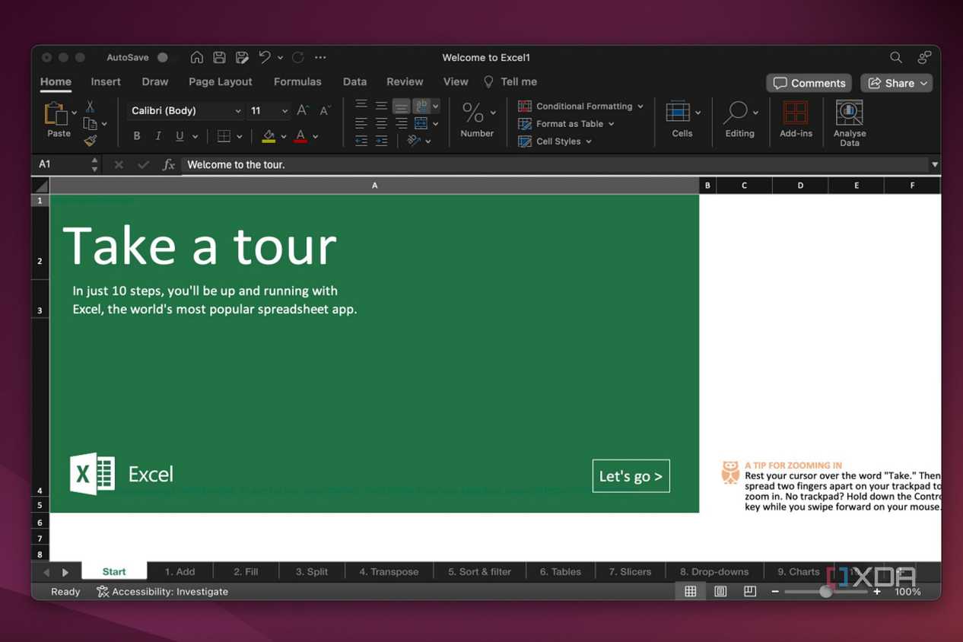Zoom out with the minus button
This screenshot has height=642, width=963.
click(x=775, y=591)
